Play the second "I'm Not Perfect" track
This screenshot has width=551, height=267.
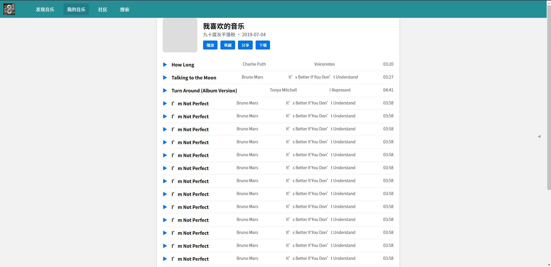(165, 116)
